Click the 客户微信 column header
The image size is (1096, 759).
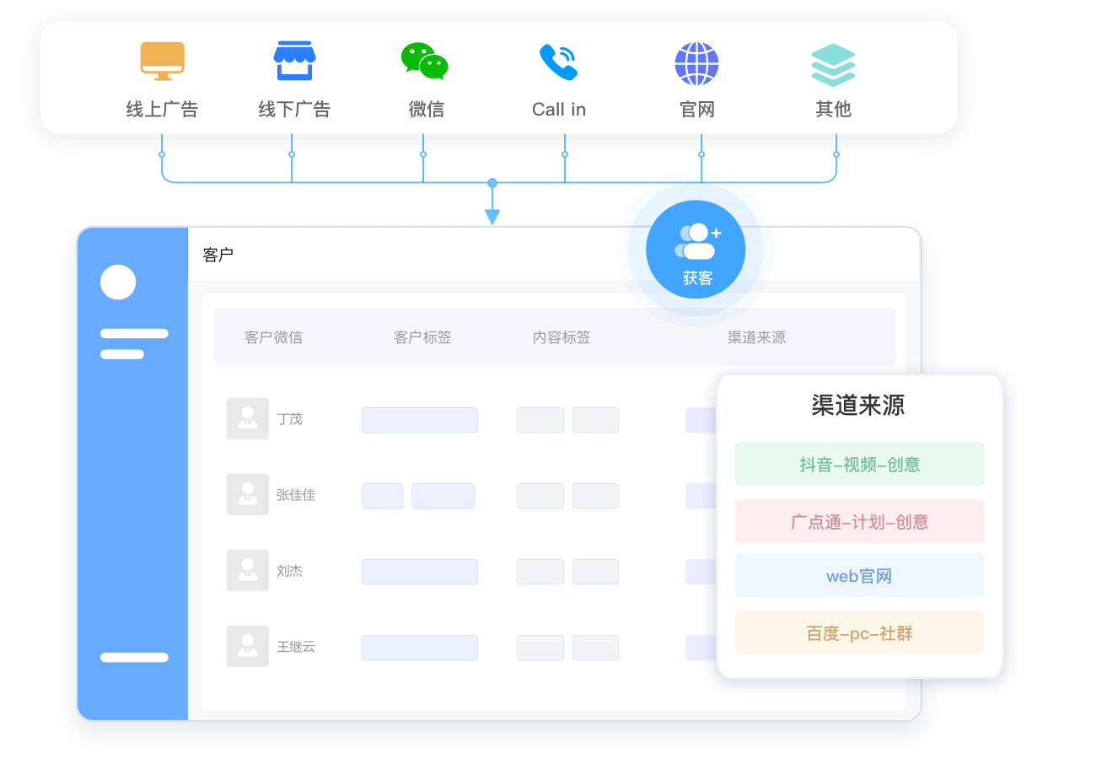click(274, 337)
